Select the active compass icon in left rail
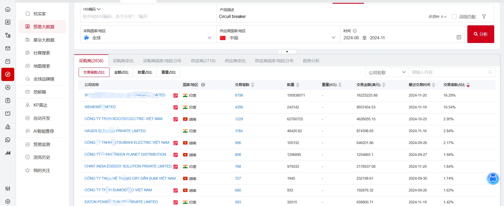Image resolution: width=504 pixels, height=206 pixels. click(x=8, y=74)
